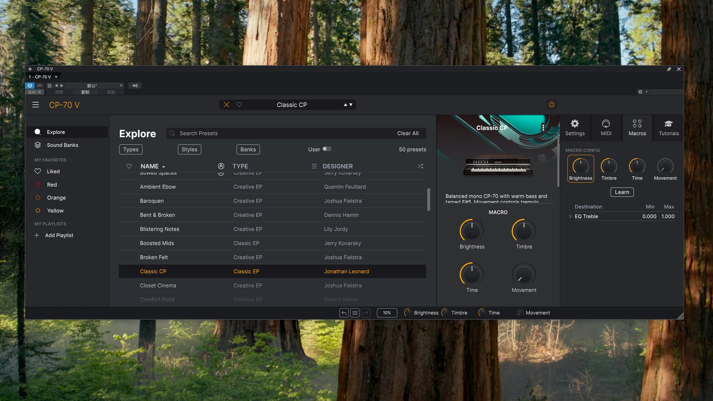Image resolution: width=713 pixels, height=401 pixels.
Task: Click Clear All in search bar
Action: pos(408,133)
